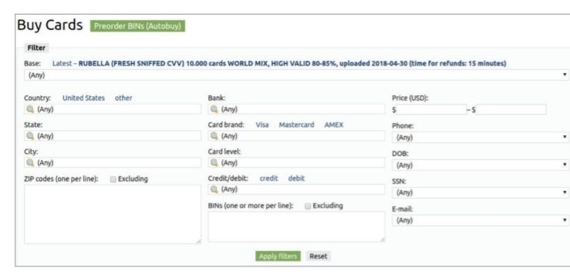Click the United States country shortcut link
This screenshot has width=570, height=277.
point(83,98)
